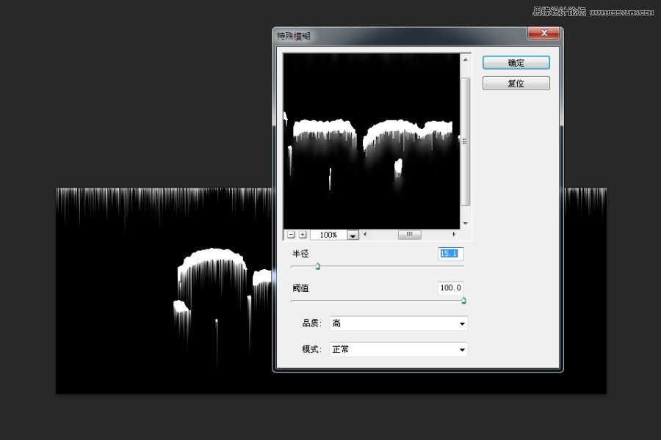Click the 100% zoom percentage field

328,235
